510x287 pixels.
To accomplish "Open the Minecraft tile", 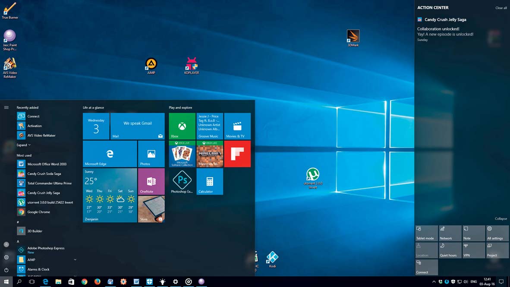I will click(210, 154).
